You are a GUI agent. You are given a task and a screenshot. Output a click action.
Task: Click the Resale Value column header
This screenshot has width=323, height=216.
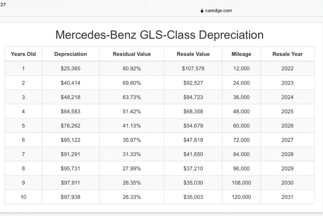click(193, 54)
